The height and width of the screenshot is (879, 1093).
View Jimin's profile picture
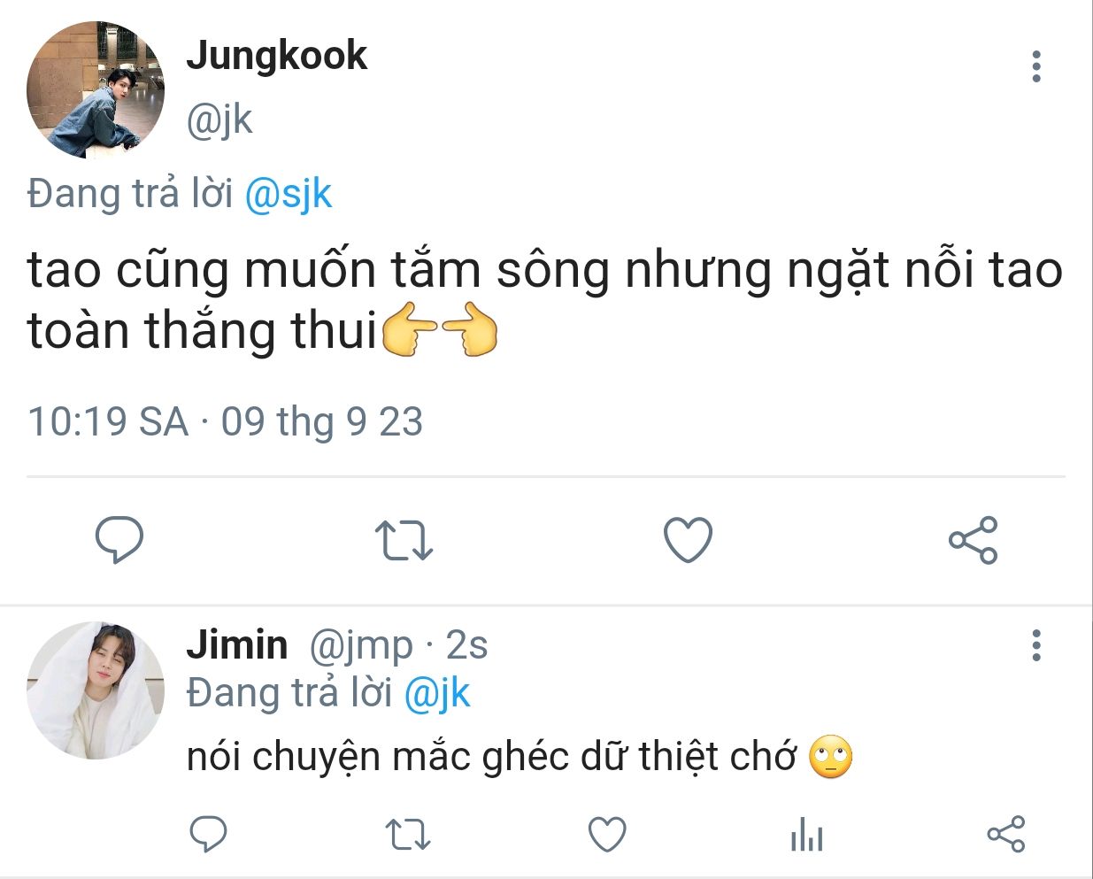pyautogui.click(x=96, y=690)
